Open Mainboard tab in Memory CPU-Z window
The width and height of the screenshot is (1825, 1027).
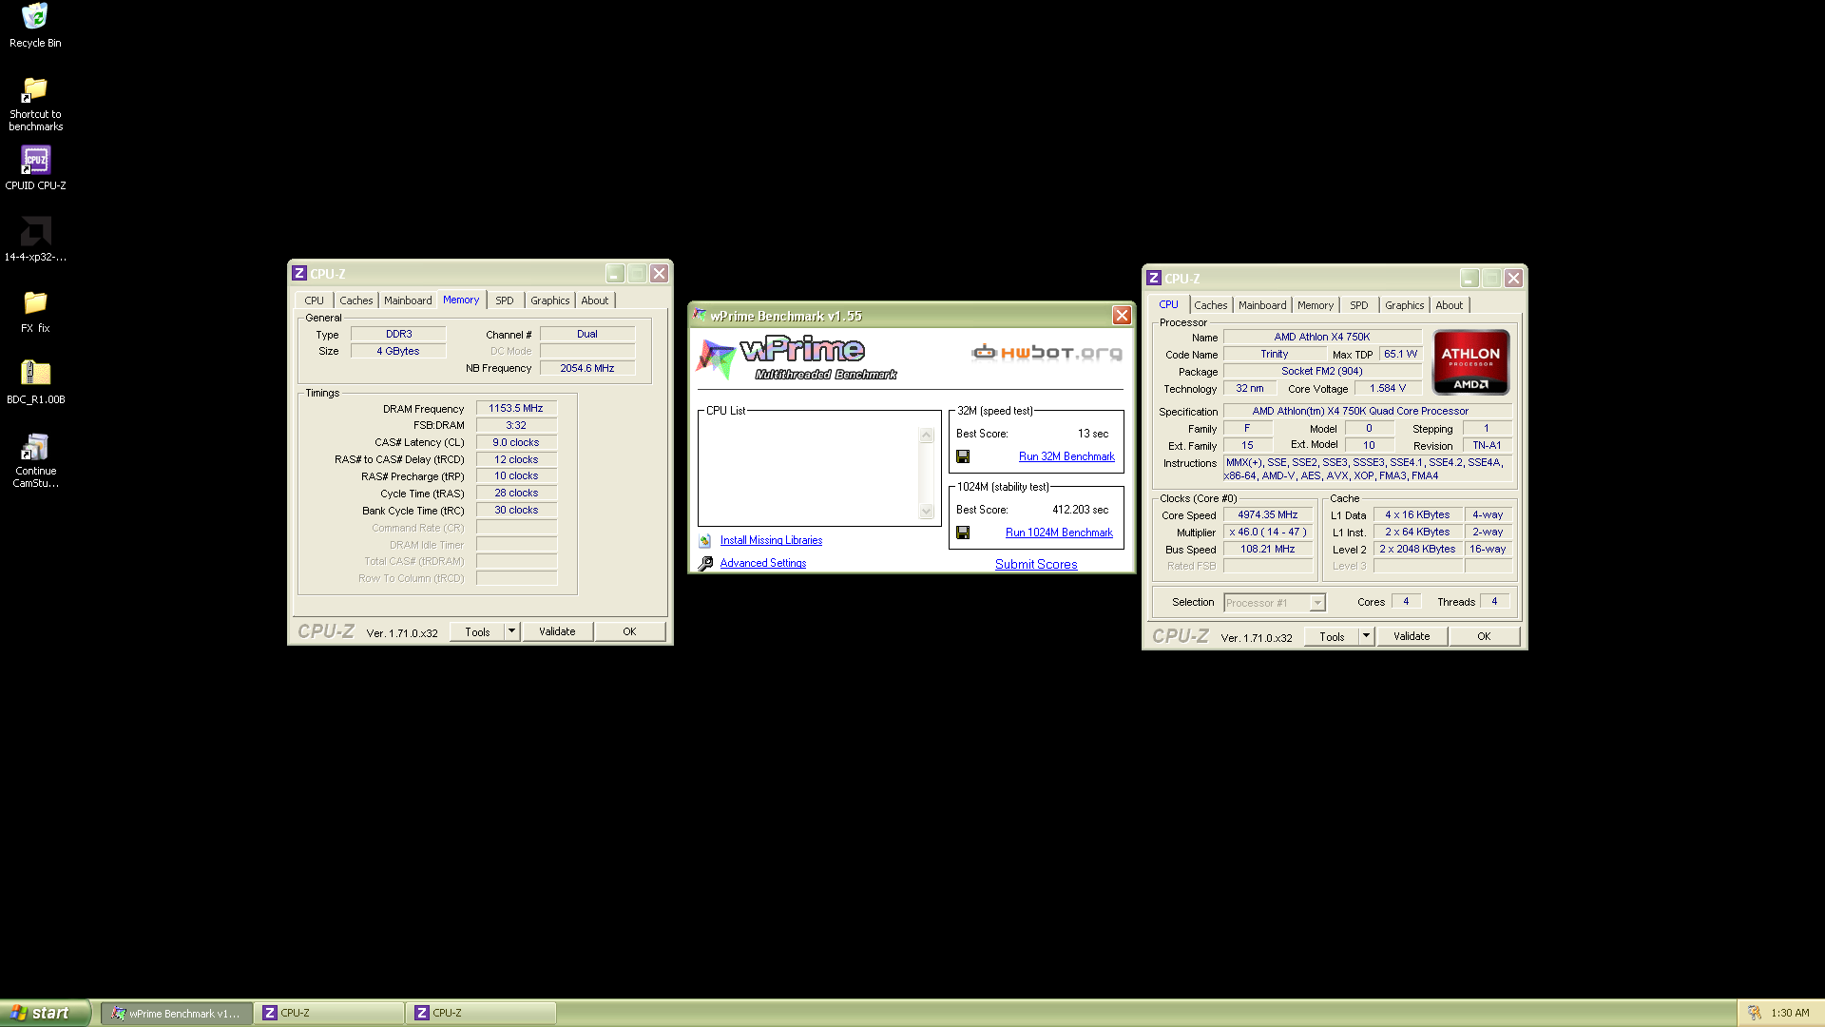[x=408, y=300]
